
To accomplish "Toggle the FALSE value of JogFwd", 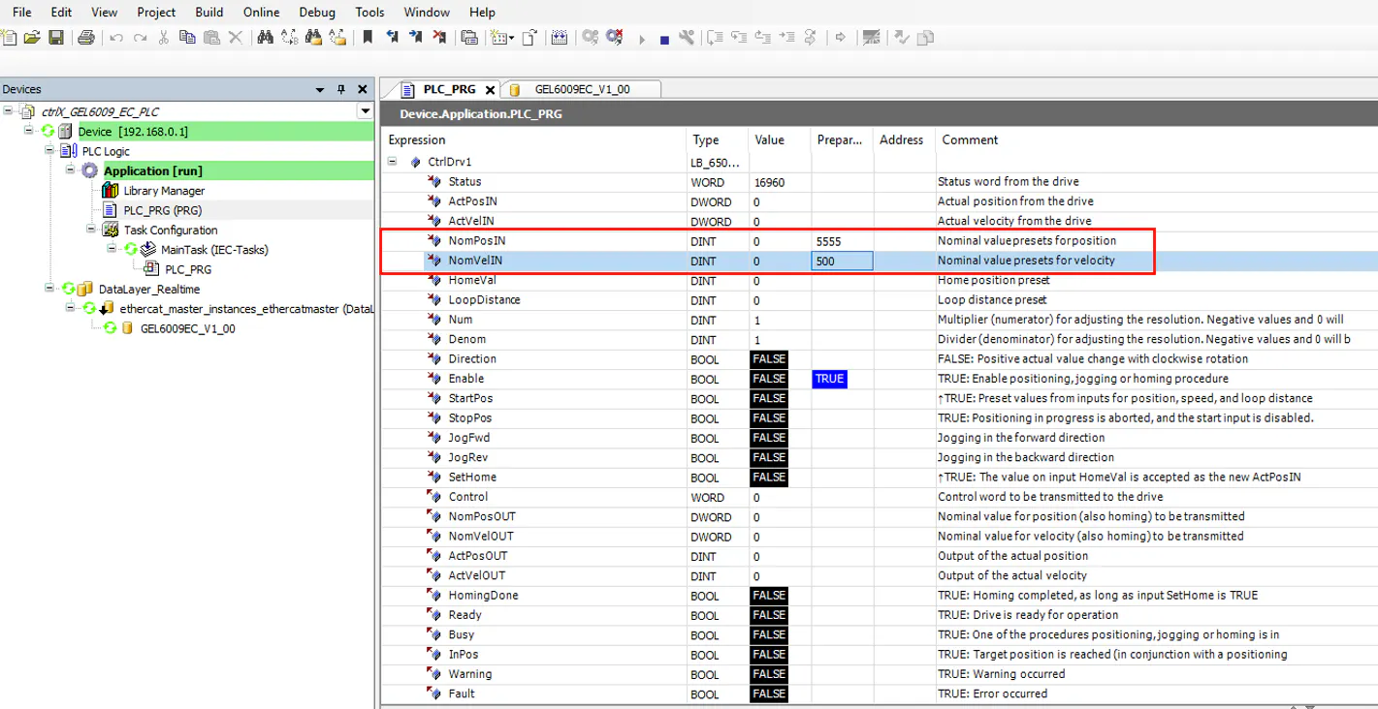I will (x=769, y=438).
